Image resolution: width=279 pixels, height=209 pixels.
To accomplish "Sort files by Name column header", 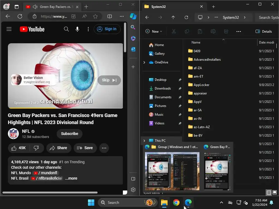I will coord(196,42).
